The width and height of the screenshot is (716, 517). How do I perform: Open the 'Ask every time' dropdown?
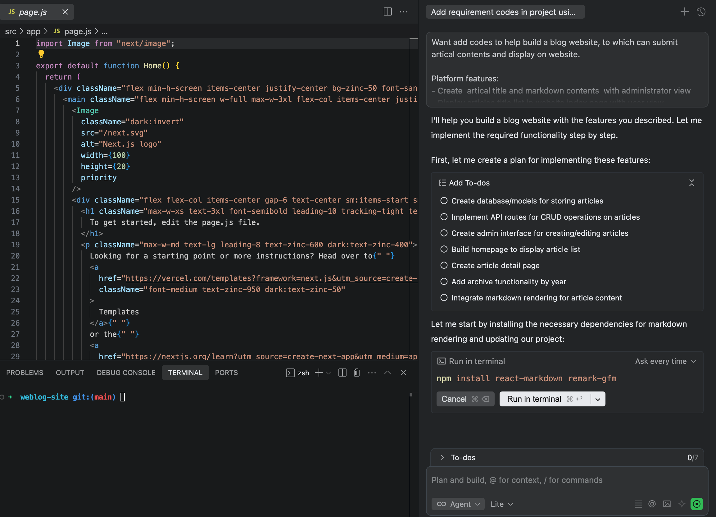tap(665, 361)
